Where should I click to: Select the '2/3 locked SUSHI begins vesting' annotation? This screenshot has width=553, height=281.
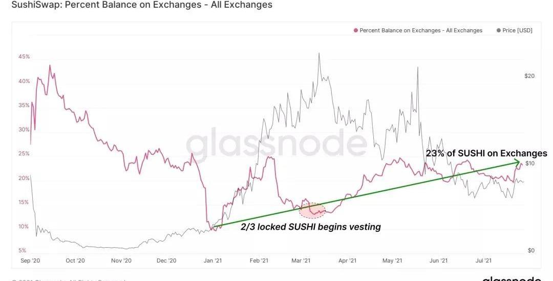(x=311, y=227)
